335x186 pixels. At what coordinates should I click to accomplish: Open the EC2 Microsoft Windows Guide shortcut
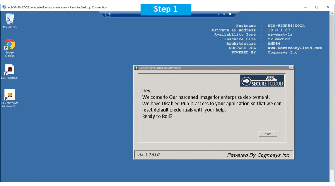[10, 95]
